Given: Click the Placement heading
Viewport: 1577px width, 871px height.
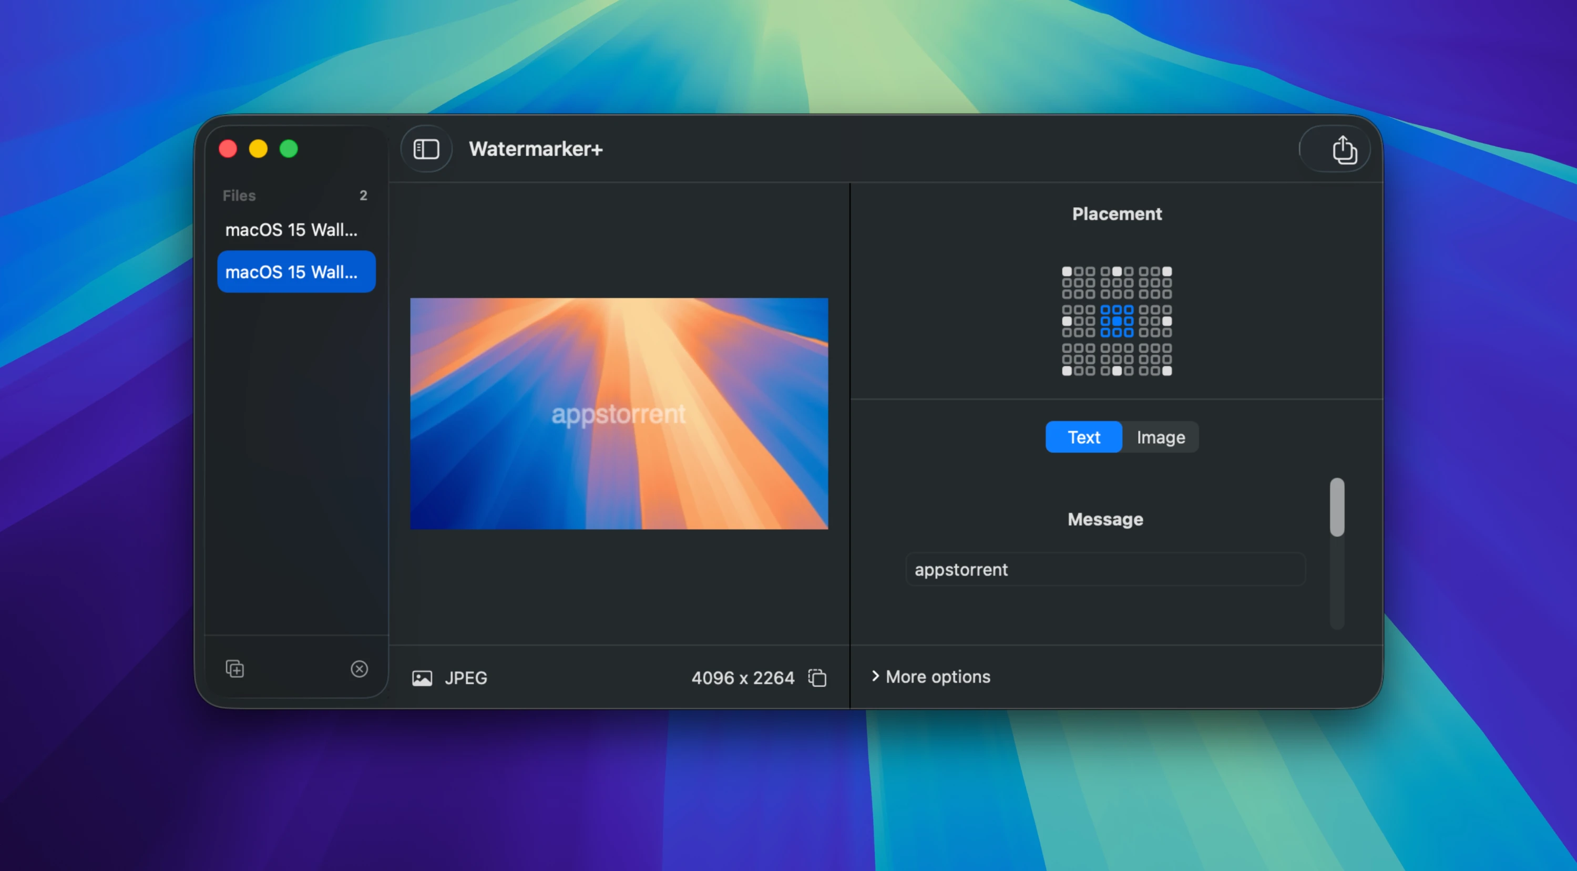Looking at the screenshot, I should pyautogui.click(x=1117, y=213).
